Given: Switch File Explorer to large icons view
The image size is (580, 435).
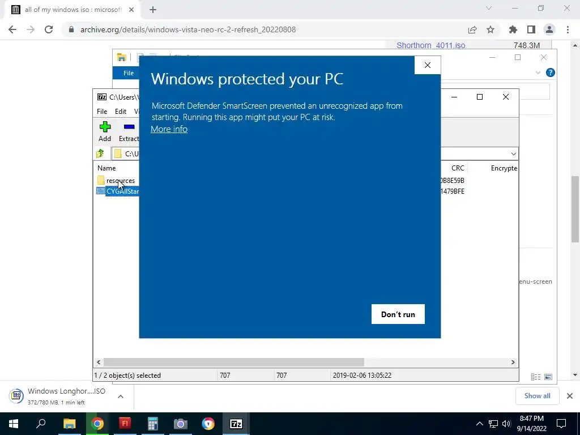Looking at the screenshot, I should tap(548, 377).
